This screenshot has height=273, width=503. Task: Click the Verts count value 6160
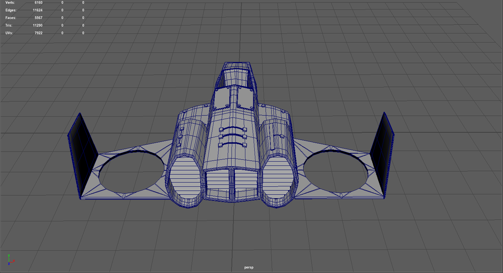[x=38, y=3]
